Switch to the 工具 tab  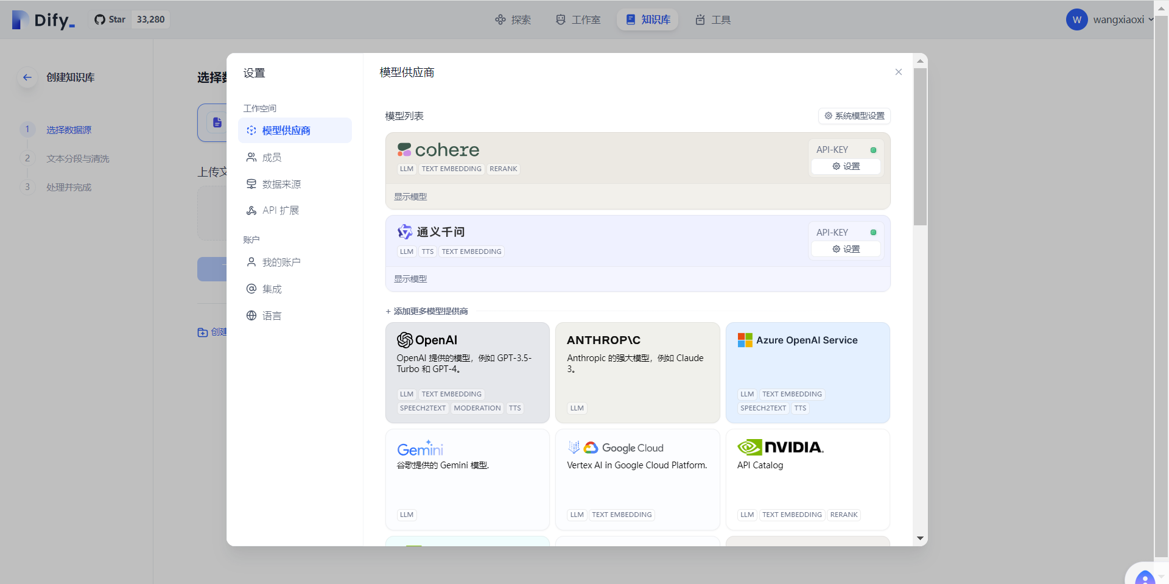pyautogui.click(x=713, y=19)
